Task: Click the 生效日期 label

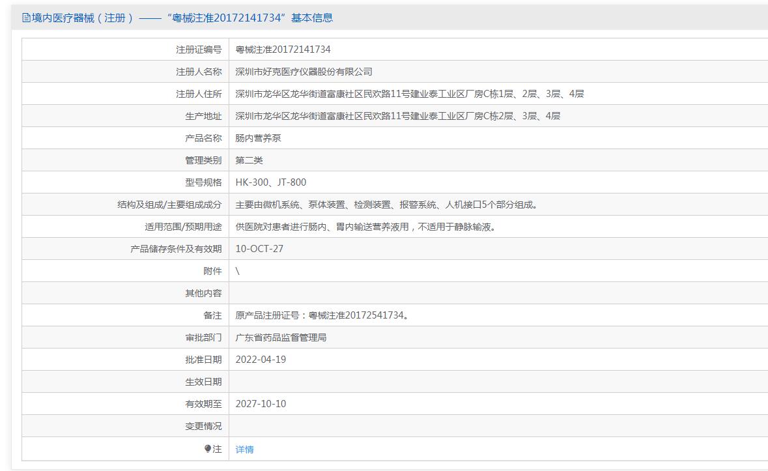Action: [x=203, y=382]
